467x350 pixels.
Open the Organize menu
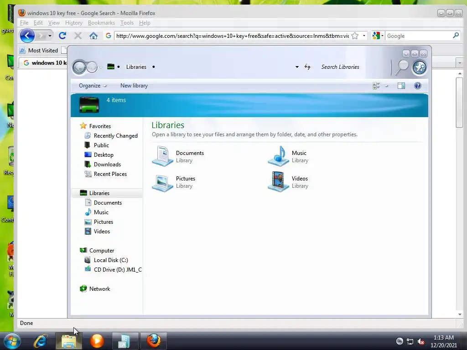tap(92, 86)
